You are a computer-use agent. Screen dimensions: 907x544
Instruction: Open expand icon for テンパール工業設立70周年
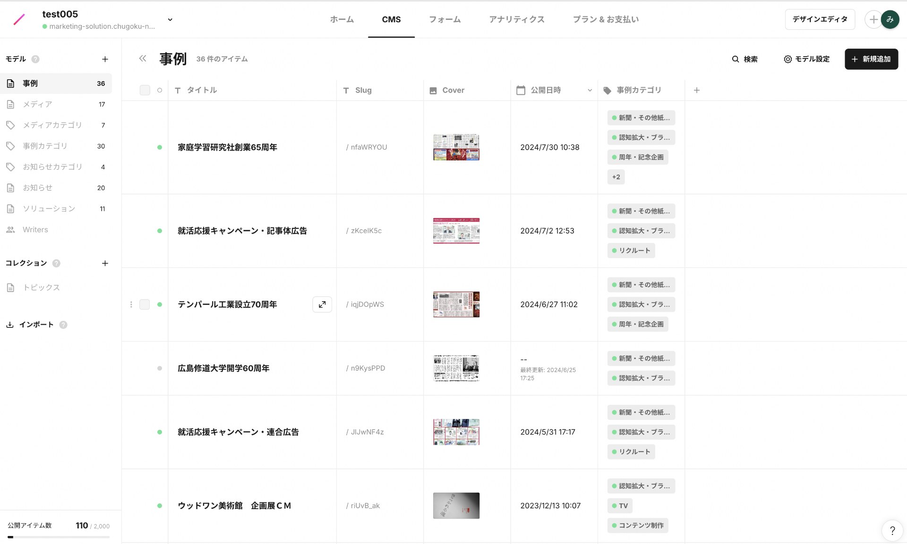point(322,304)
